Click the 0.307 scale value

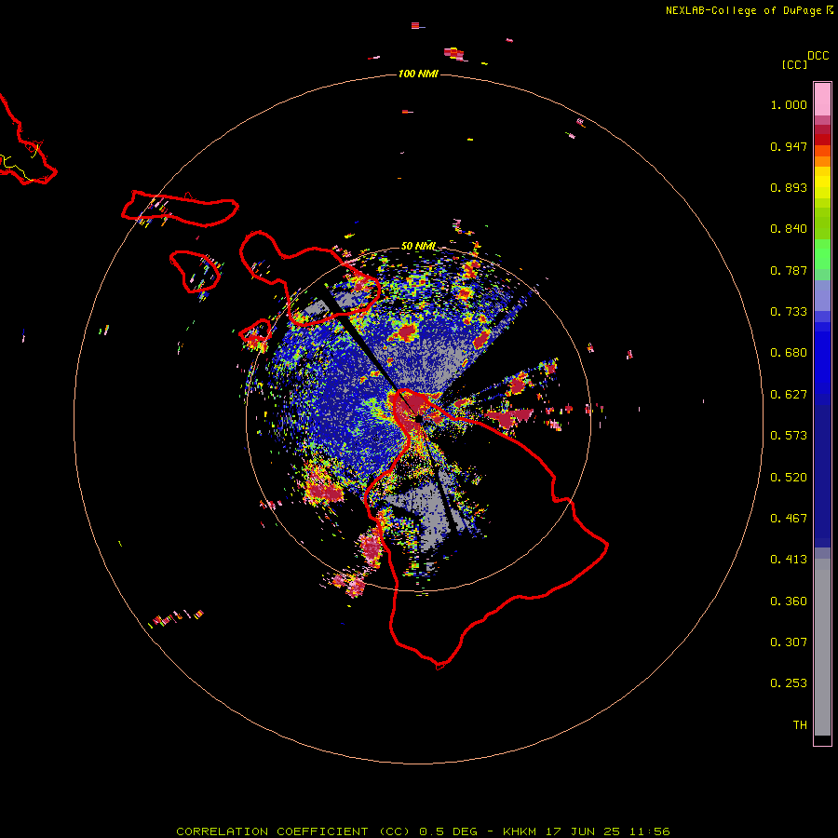(x=789, y=642)
